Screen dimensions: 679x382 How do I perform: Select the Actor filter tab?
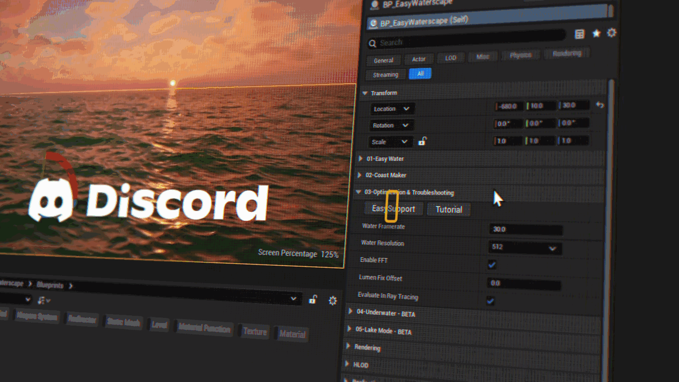click(x=418, y=59)
